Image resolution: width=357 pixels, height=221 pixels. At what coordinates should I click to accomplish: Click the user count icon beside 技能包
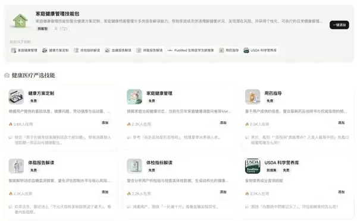click(56, 29)
